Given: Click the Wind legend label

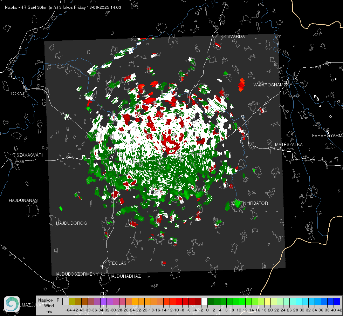Looking at the screenshot, I should click(49, 305).
